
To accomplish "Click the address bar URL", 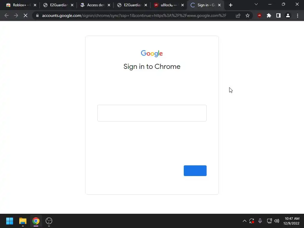I will pyautogui.click(x=134, y=15).
